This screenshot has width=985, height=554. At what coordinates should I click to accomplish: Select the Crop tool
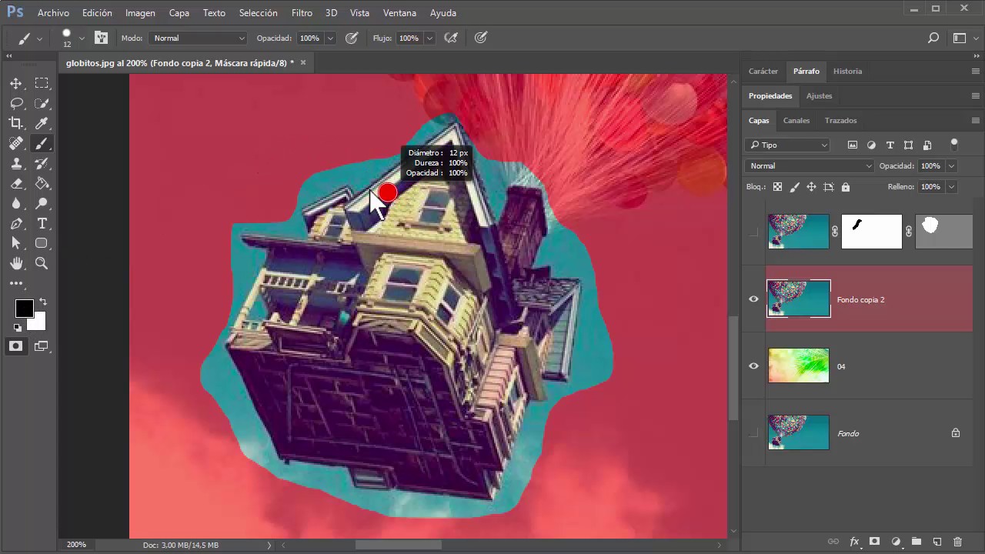[x=16, y=123]
